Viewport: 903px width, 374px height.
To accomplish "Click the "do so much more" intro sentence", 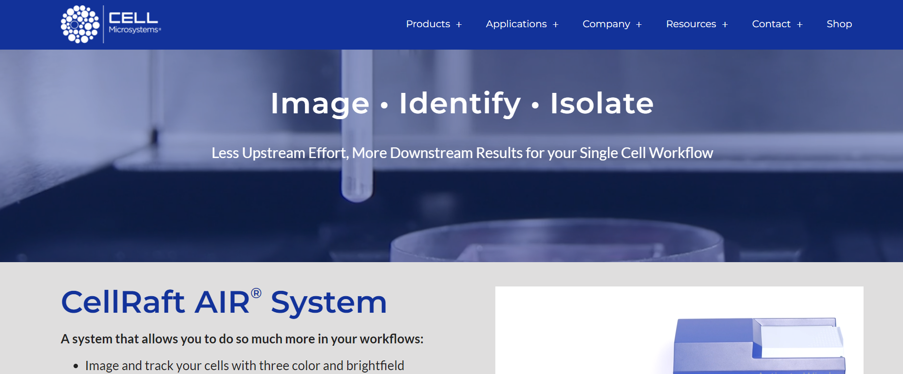I will point(242,339).
